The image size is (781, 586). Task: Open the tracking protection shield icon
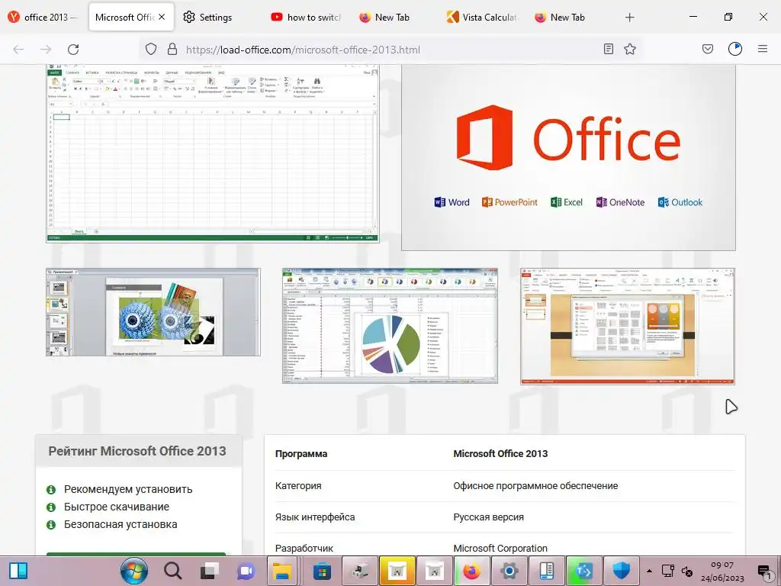tap(151, 49)
